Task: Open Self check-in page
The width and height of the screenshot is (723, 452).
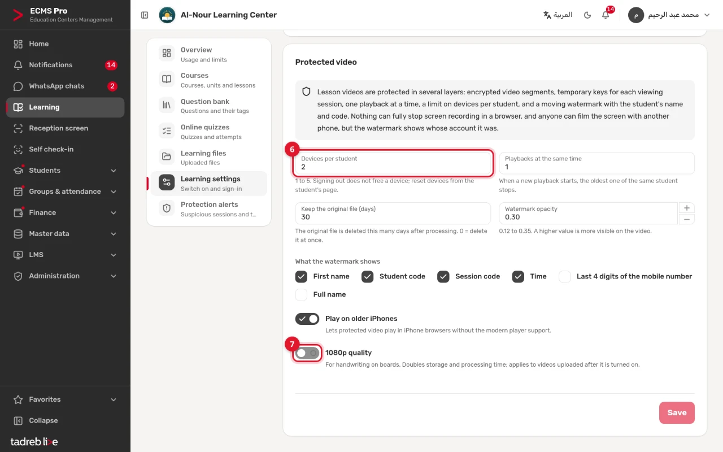Action: (65, 149)
